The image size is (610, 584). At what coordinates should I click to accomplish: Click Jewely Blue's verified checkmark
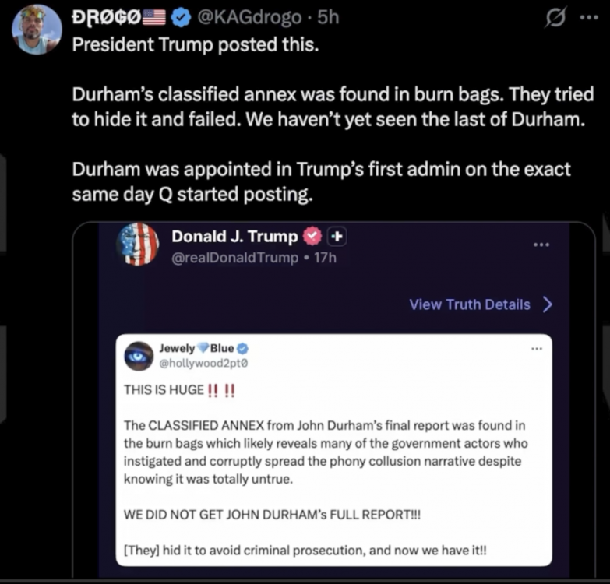pos(243,348)
